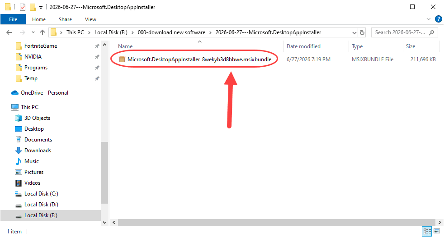The width and height of the screenshot is (444, 237).
Task: Switch to Details view layout
Action: (x=427, y=231)
